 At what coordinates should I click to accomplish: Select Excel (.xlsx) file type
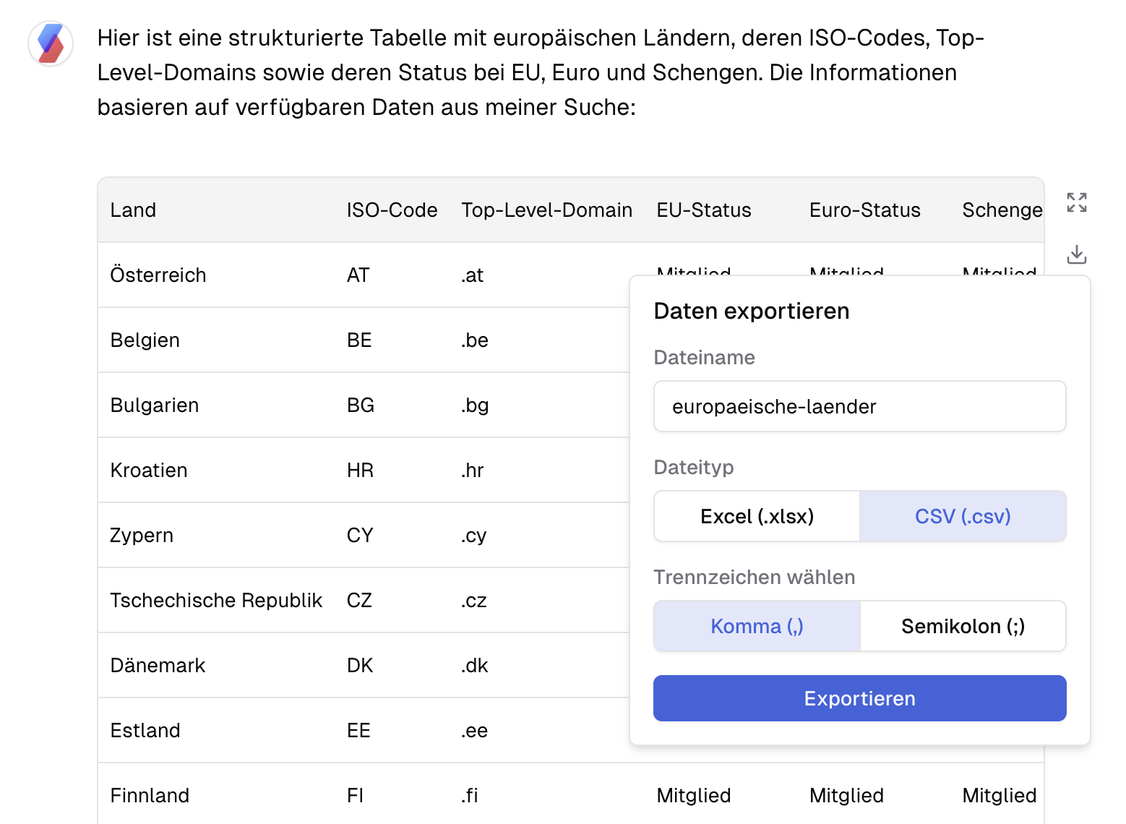(x=757, y=516)
